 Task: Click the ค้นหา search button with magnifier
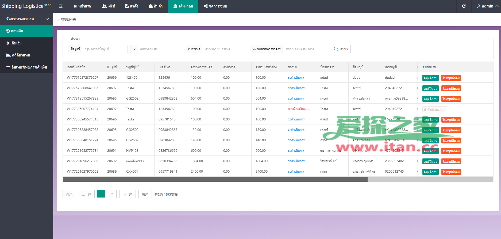pos(341,49)
